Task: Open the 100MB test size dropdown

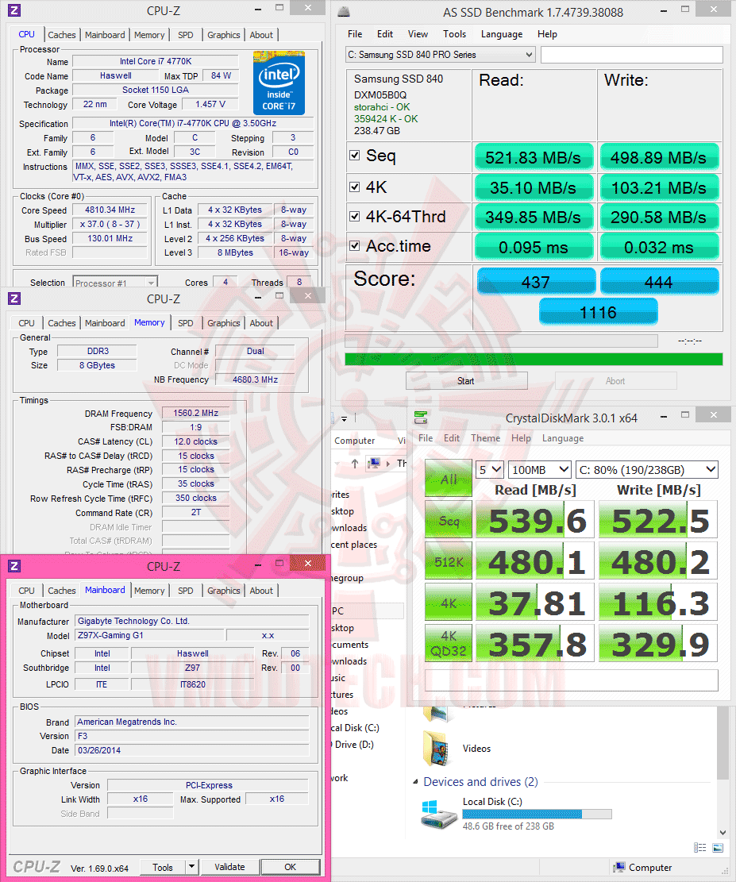Action: click(540, 469)
